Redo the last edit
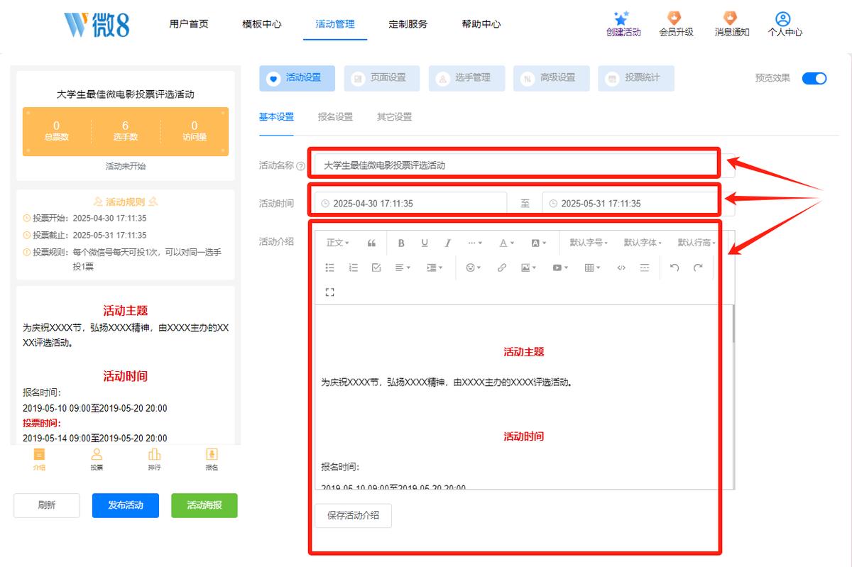 (698, 268)
